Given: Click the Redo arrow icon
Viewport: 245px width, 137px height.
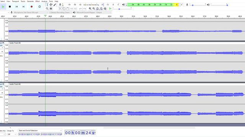Looking at the screenshot, I should tap(84, 8).
